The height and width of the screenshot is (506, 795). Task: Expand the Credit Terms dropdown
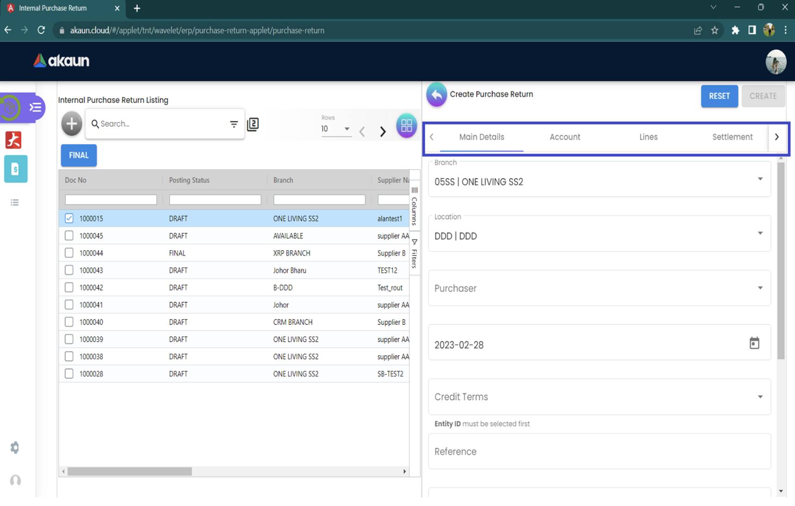coord(760,397)
